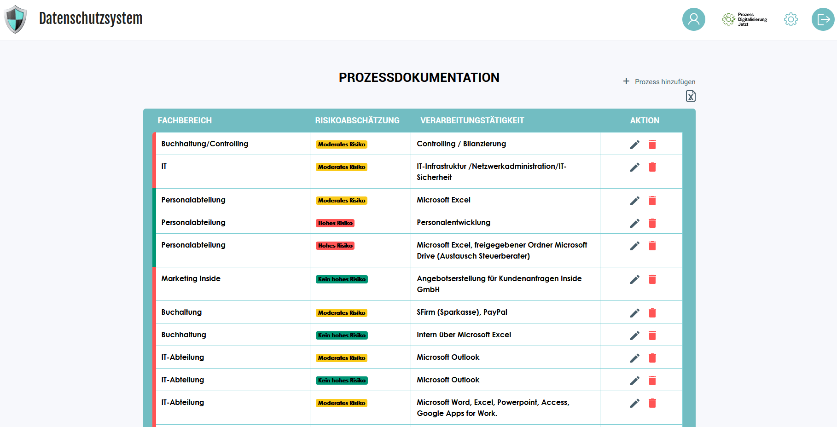Edit the Personalentwicklung process

(x=634, y=223)
